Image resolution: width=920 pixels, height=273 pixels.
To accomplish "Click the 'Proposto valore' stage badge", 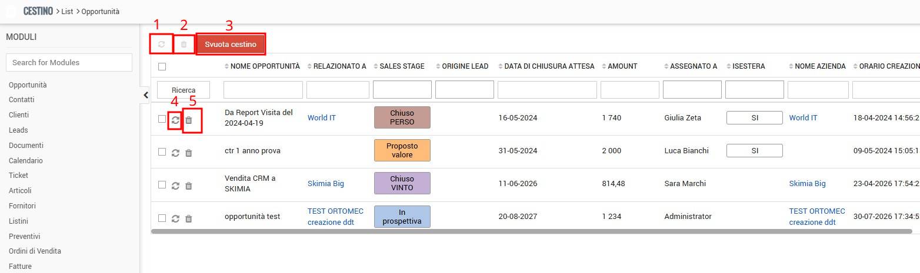I will click(402, 150).
